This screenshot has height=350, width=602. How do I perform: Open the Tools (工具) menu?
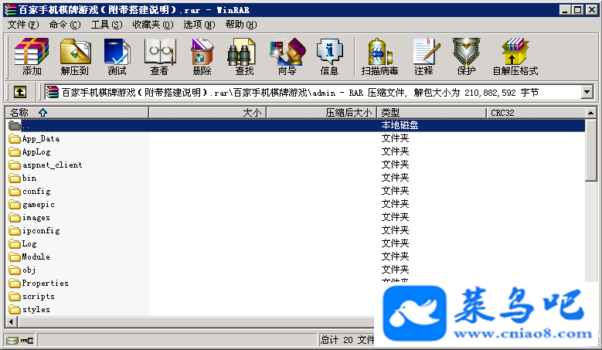coord(107,25)
